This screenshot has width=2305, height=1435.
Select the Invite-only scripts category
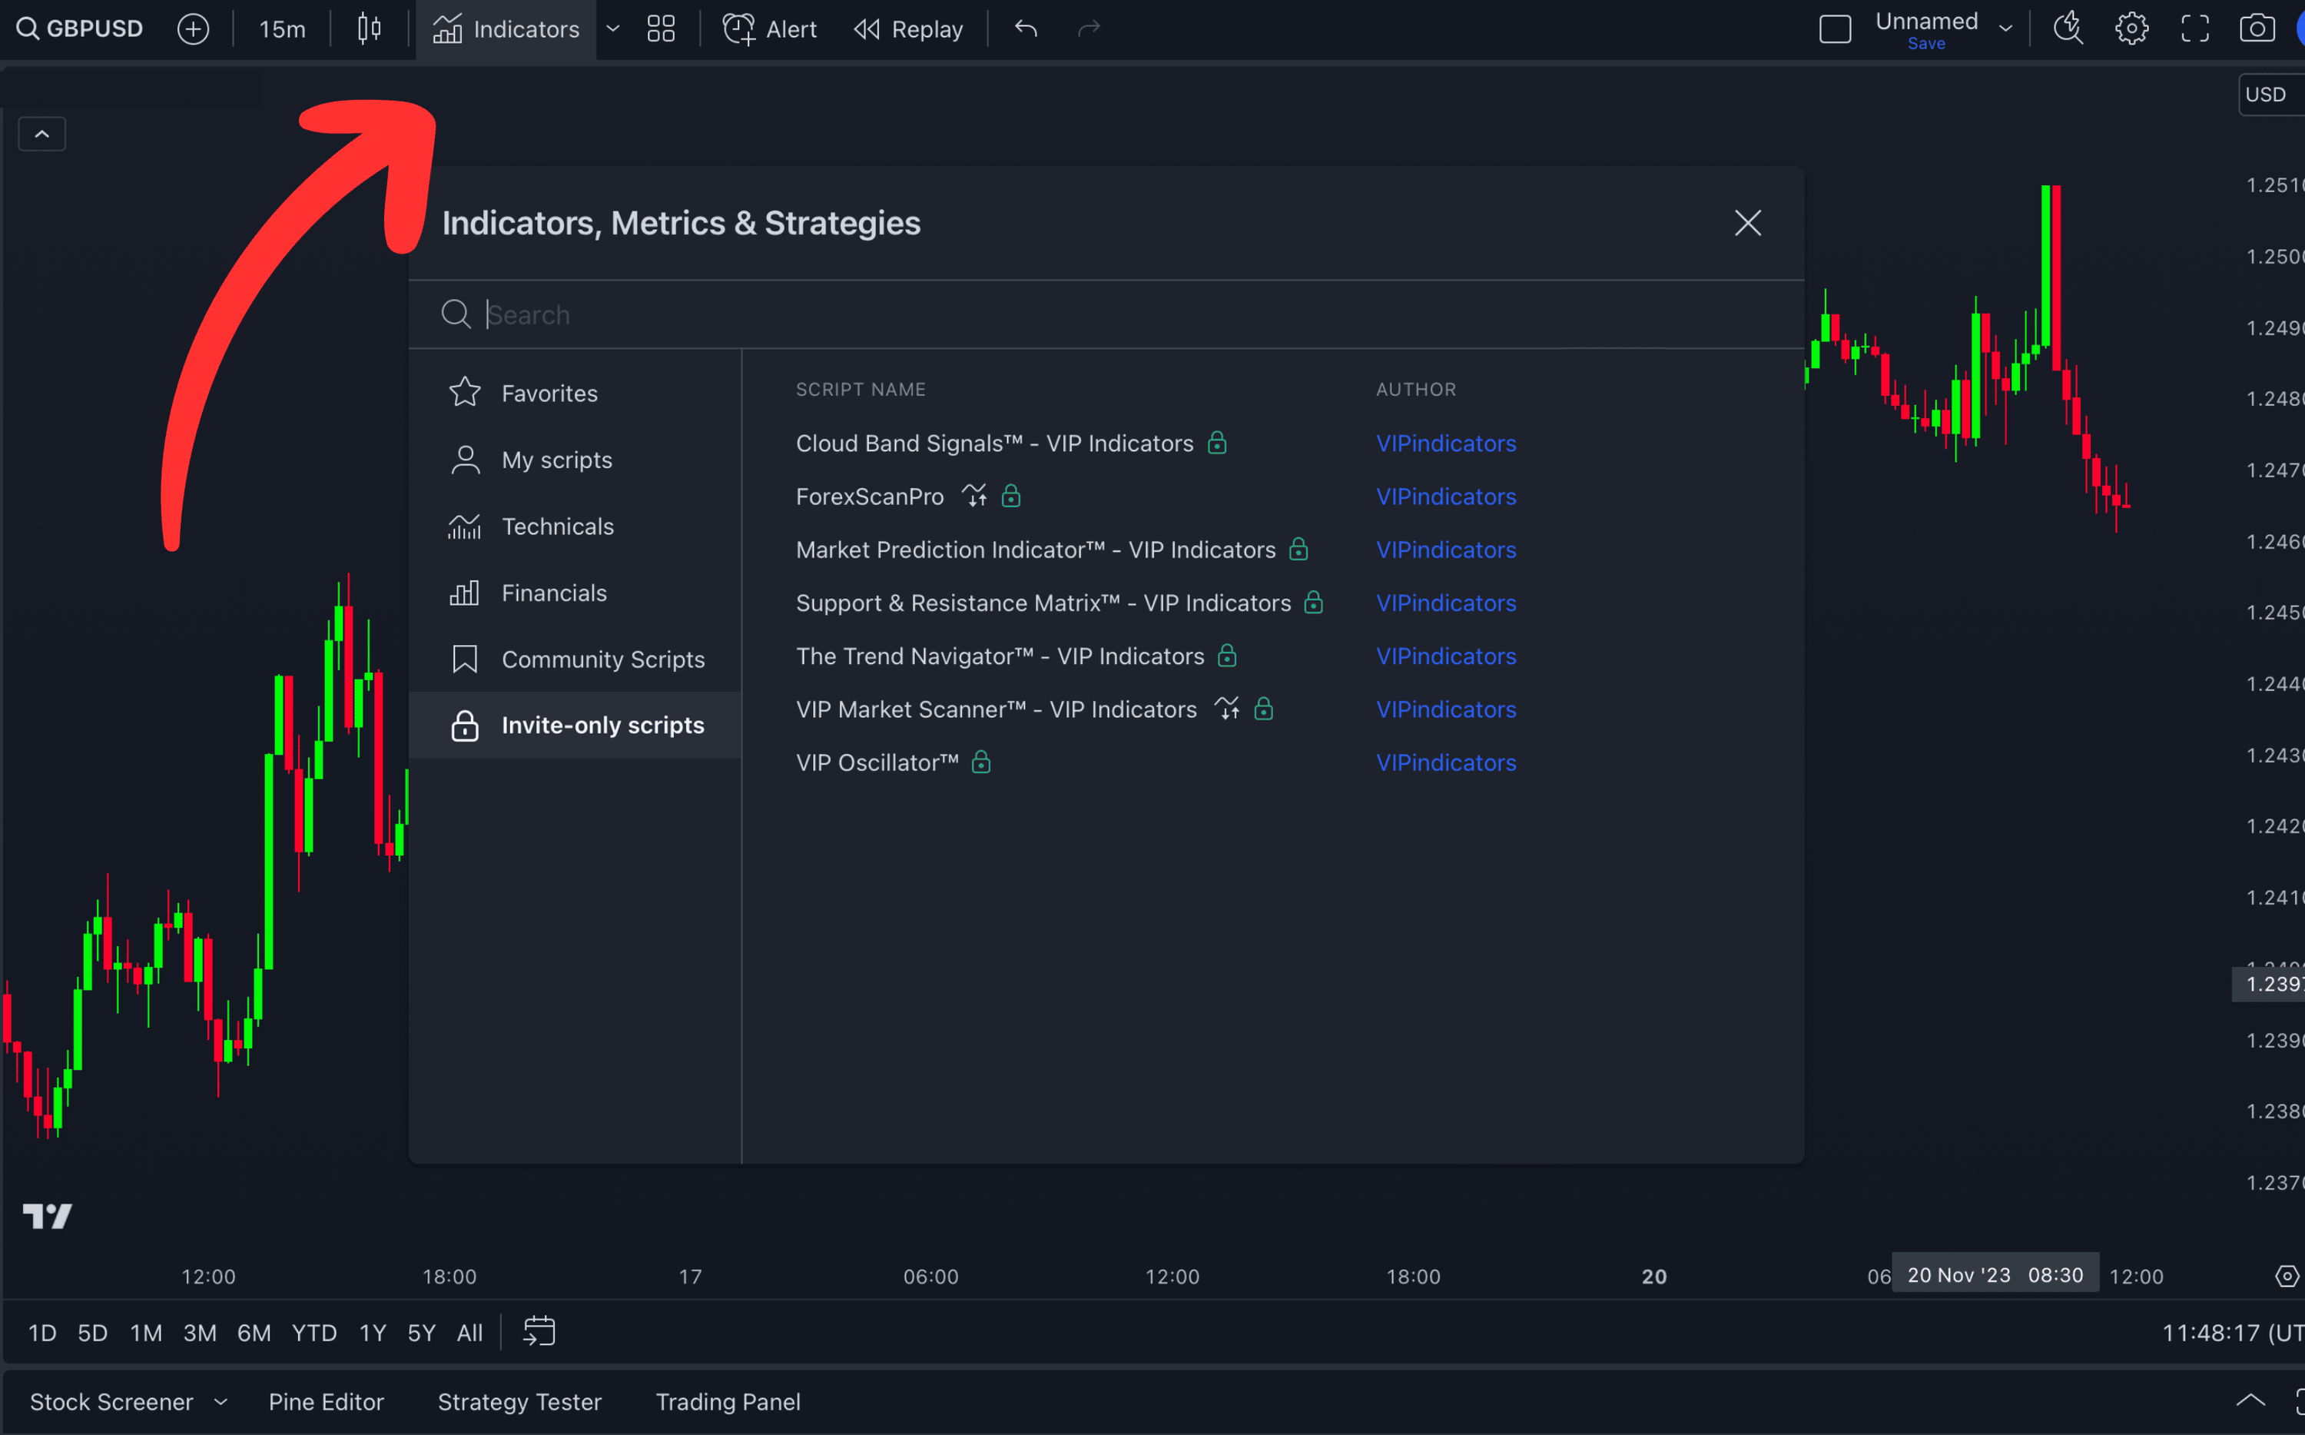tap(575, 725)
